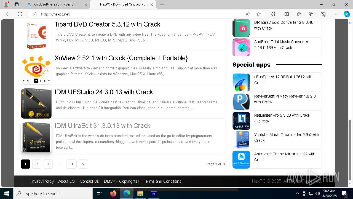353x199 pixels.
Task: Open Contact Us footer link
Action: (89, 181)
